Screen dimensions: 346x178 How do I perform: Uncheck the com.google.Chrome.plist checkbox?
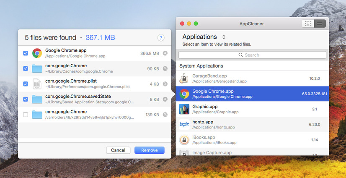tap(26, 84)
